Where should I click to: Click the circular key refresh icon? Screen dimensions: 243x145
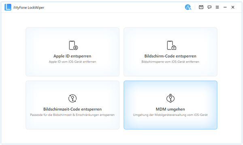point(72,98)
